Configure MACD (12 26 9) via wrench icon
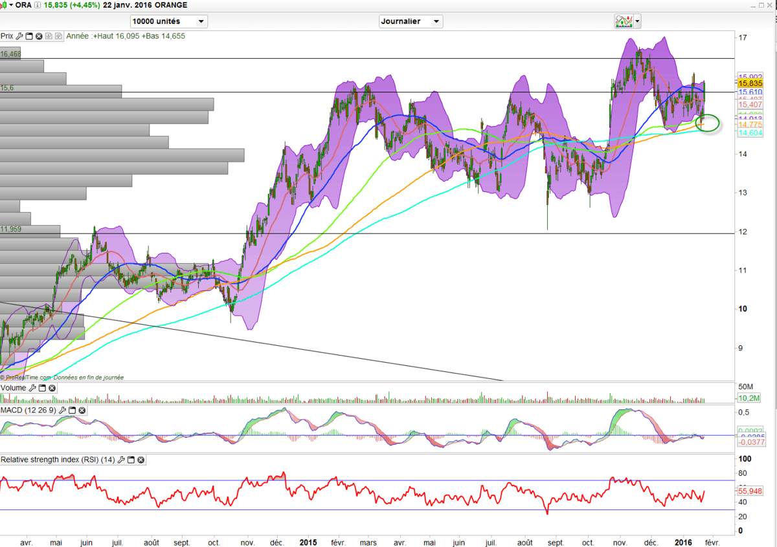 pyautogui.click(x=62, y=411)
